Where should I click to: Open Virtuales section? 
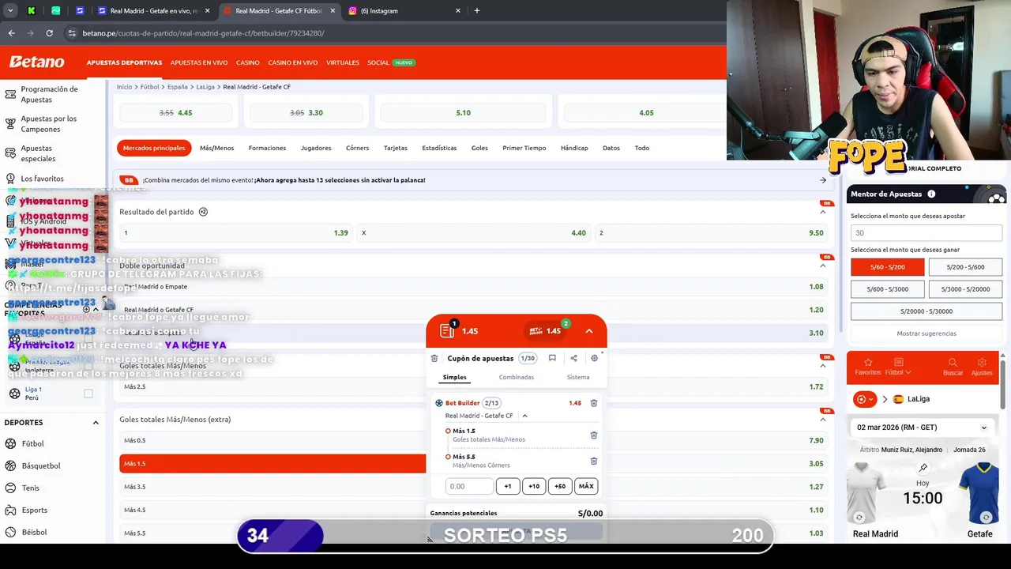click(x=343, y=62)
